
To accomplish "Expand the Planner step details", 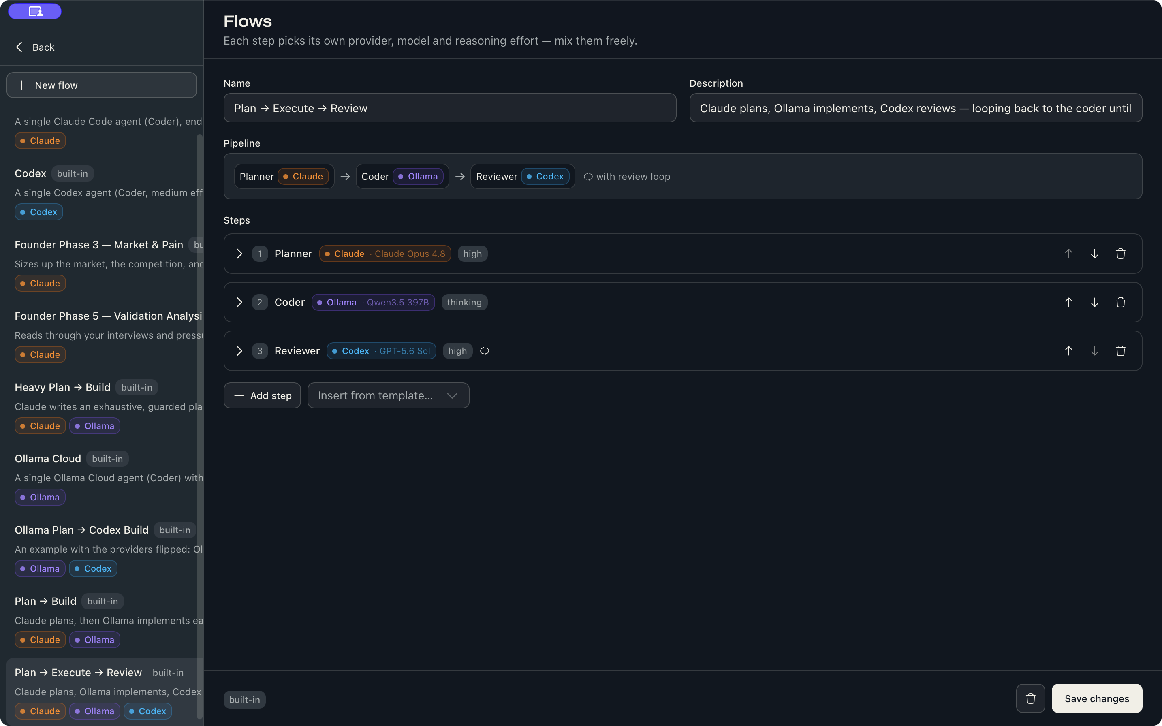I will [x=239, y=254].
